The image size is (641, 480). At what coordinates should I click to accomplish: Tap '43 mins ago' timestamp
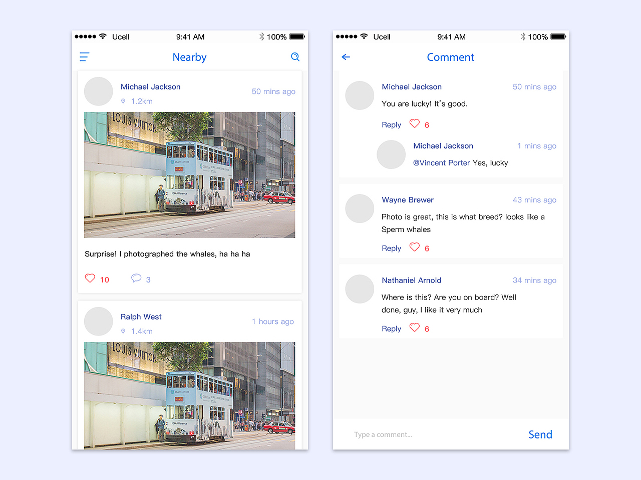pyautogui.click(x=534, y=200)
